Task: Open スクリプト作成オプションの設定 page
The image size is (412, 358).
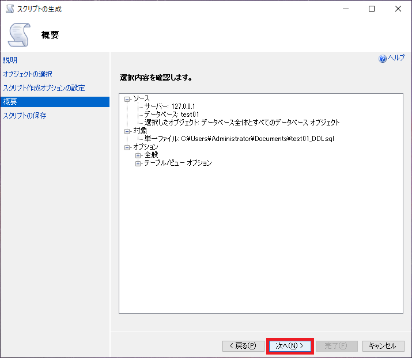Action: [44, 88]
